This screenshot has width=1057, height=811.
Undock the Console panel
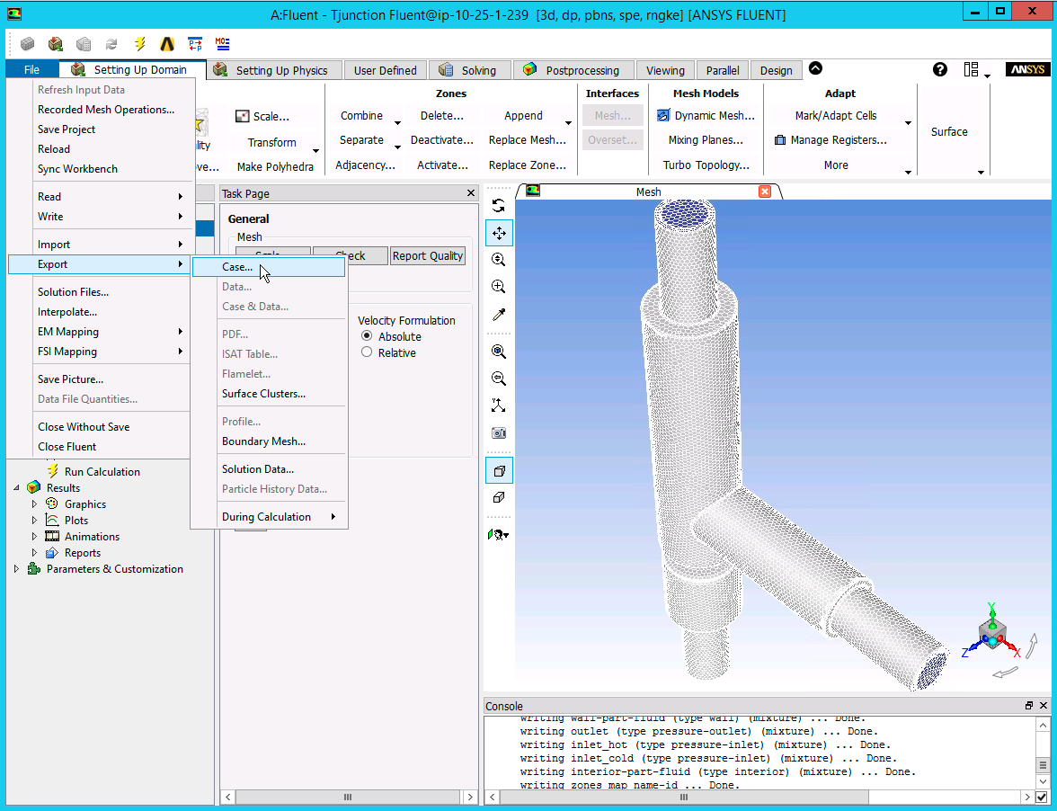point(1028,706)
